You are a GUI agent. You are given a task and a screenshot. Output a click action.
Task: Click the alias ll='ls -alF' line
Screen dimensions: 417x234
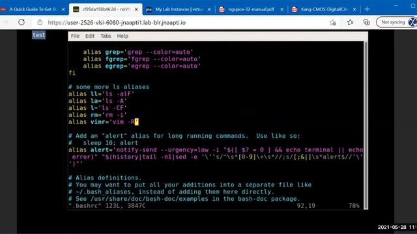pos(102,94)
